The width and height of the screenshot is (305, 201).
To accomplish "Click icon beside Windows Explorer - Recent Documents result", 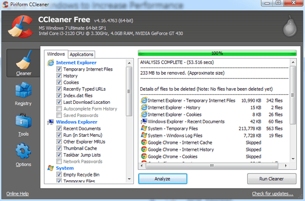I will (x=144, y=121).
